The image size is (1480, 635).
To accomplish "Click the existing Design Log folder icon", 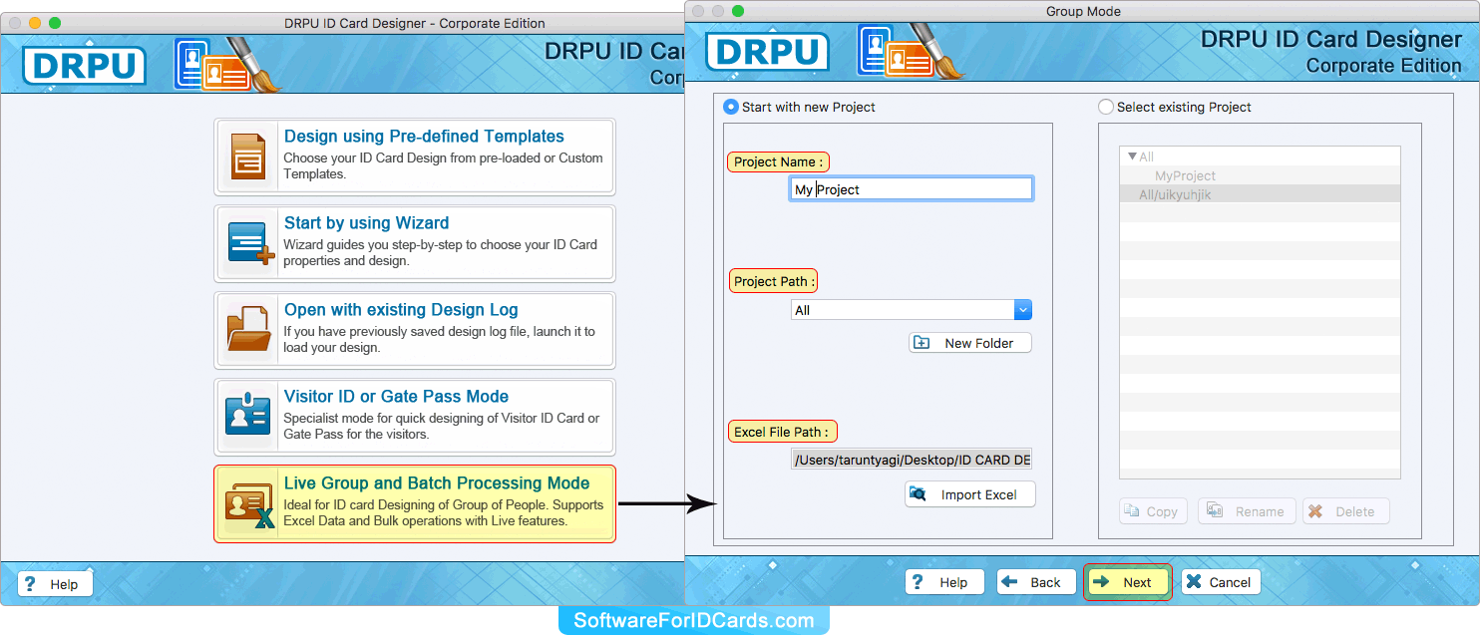I will pos(248,329).
